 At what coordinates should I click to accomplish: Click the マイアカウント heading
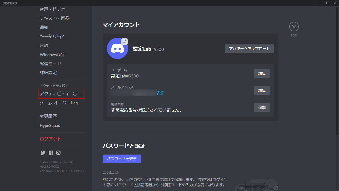(121, 25)
